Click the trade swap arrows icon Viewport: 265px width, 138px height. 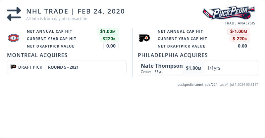pos(14,14)
